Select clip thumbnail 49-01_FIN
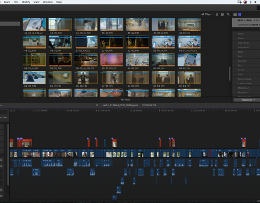 (60, 42)
